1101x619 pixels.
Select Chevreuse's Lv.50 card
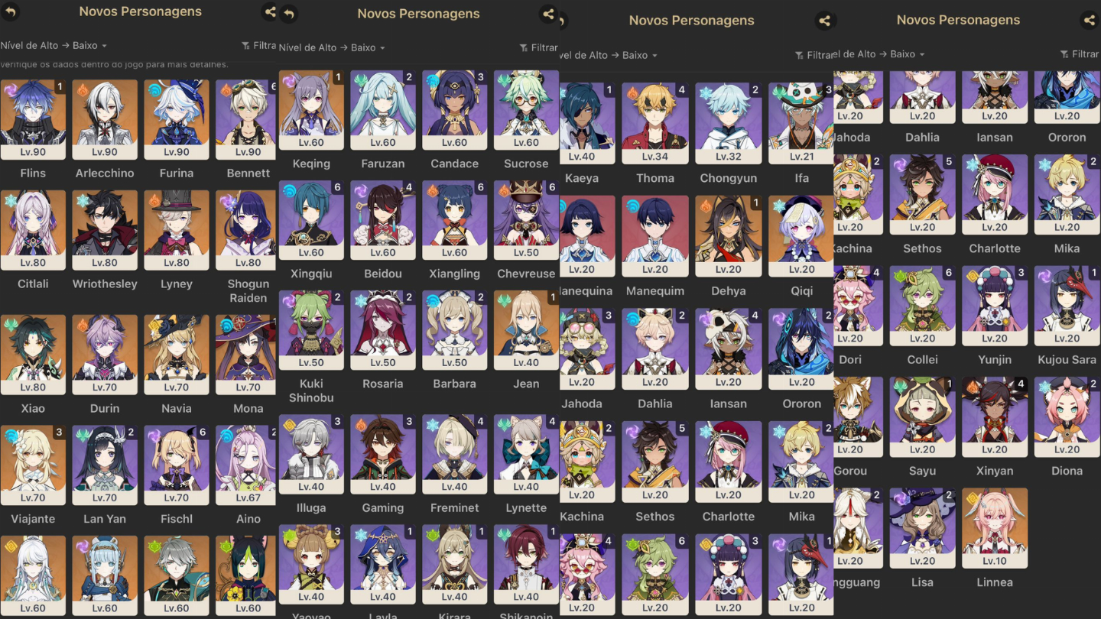(527, 220)
